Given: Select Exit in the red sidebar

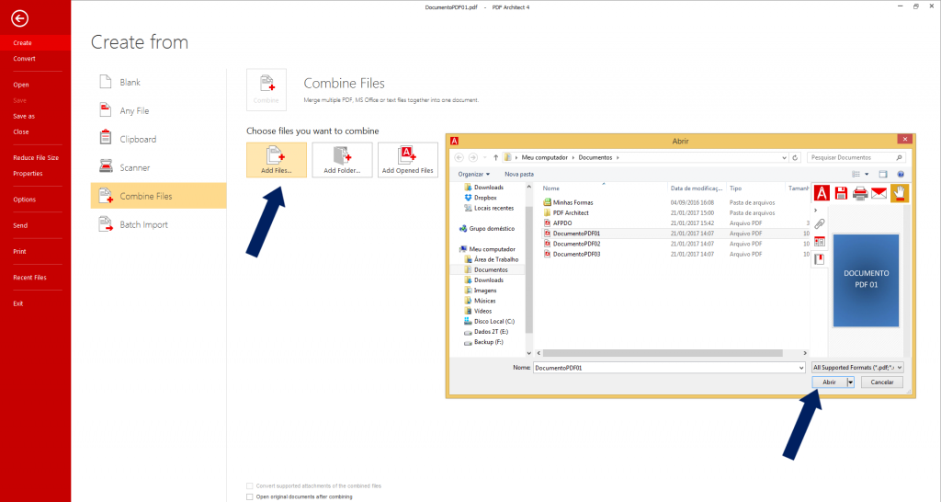Looking at the screenshot, I should 18,303.
